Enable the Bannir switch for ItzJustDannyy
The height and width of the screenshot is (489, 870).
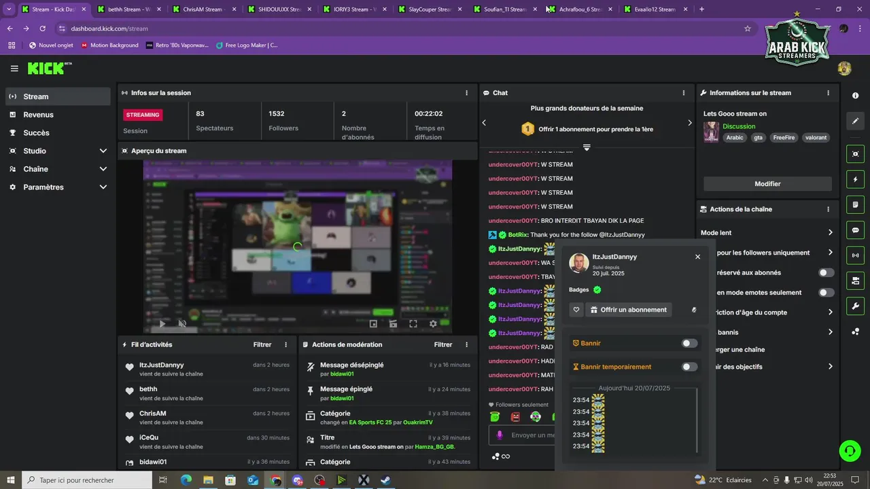tap(689, 344)
